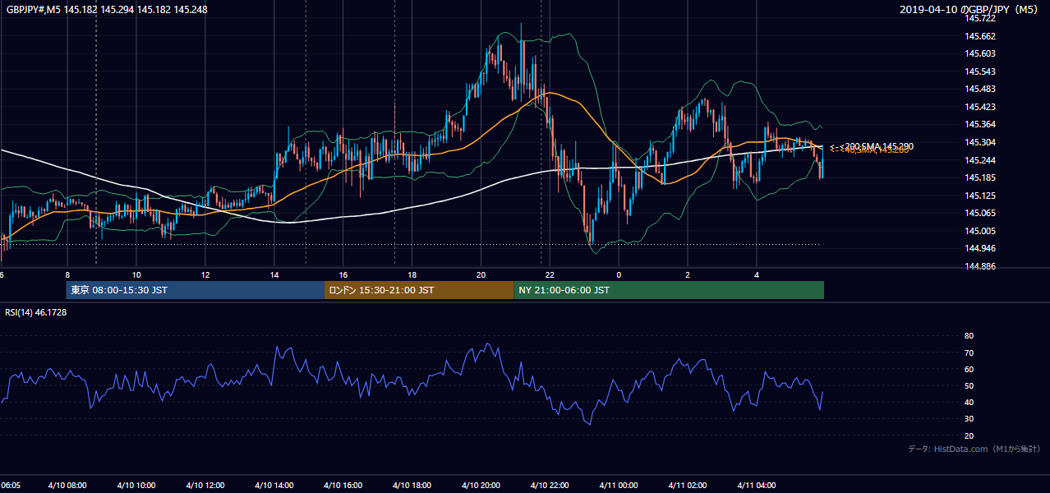Click the 145.543 price axis label
Screen dimensions: 1050x493
point(980,71)
